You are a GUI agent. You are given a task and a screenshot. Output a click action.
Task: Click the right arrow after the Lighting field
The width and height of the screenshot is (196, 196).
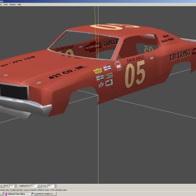click(x=41, y=186)
